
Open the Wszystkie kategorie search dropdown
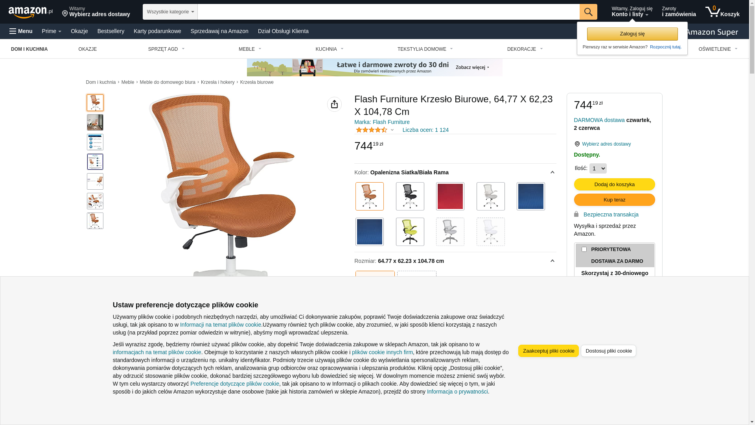170,12
